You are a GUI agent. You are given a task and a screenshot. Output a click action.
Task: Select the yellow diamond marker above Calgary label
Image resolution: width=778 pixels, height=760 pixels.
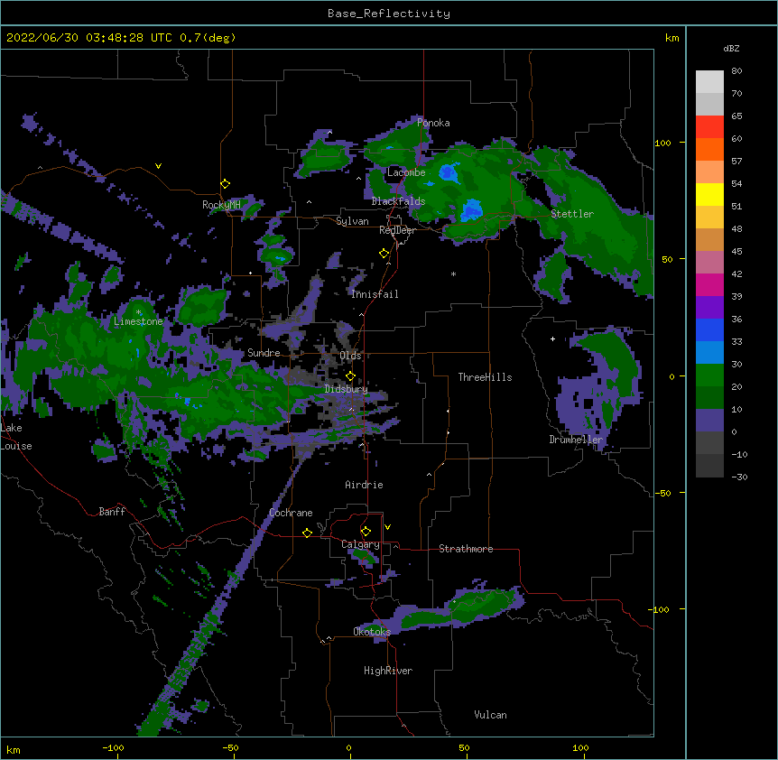click(366, 532)
